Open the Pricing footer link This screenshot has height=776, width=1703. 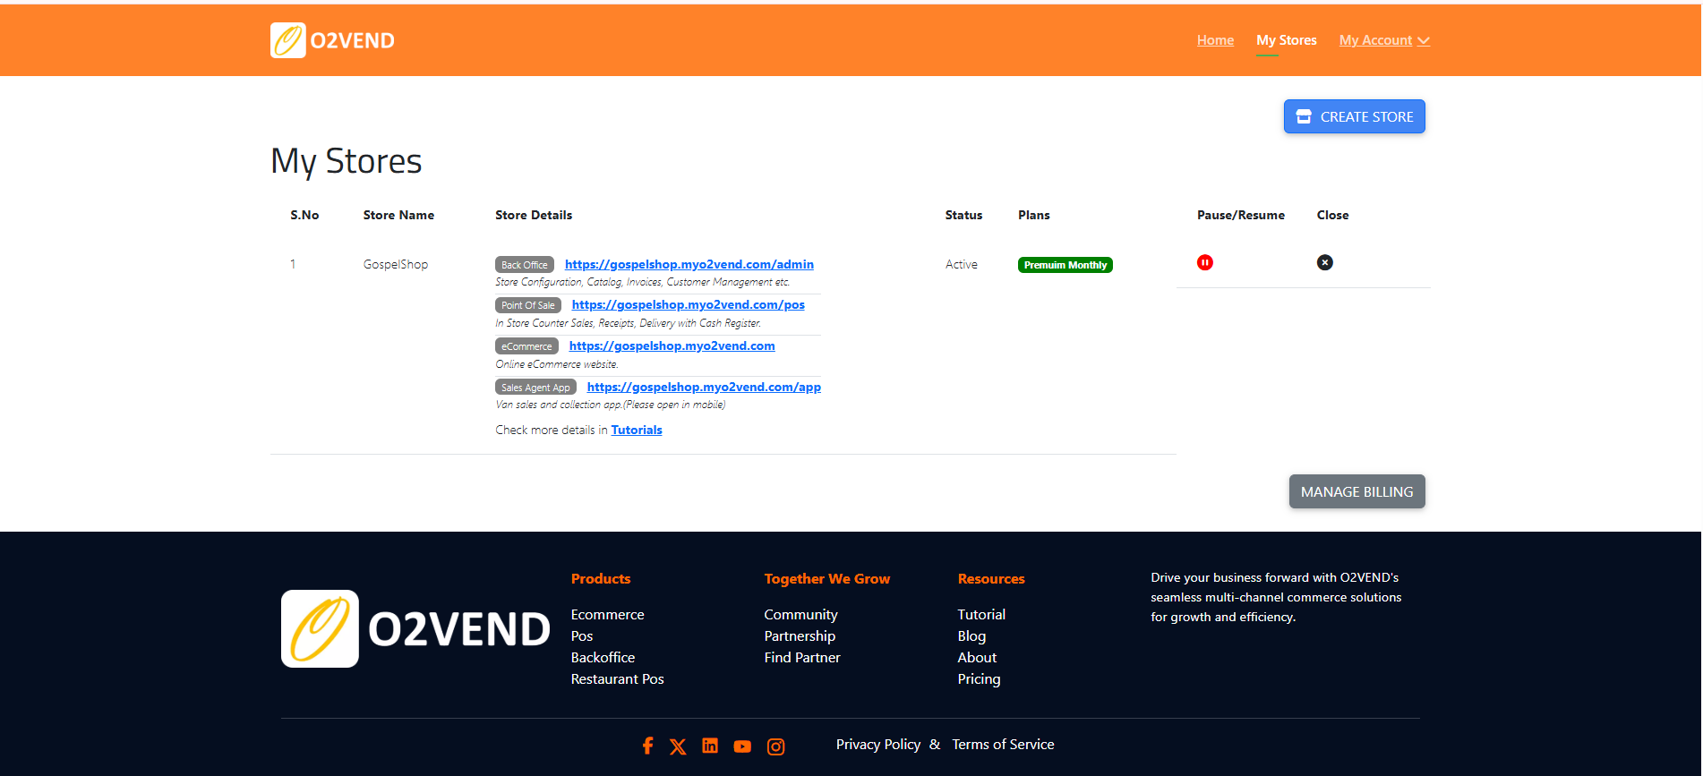980,678
